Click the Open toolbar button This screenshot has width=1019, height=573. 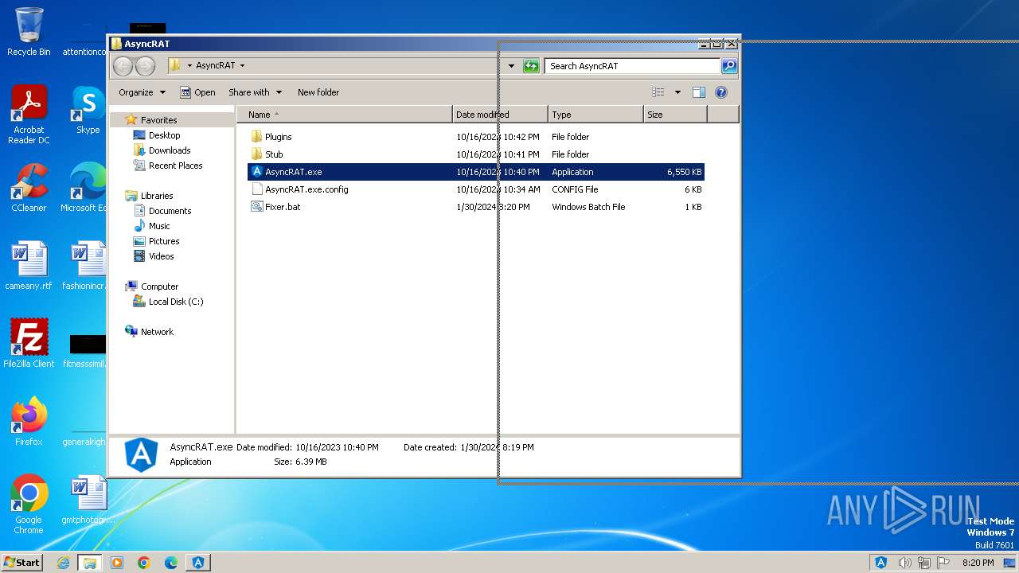[197, 92]
